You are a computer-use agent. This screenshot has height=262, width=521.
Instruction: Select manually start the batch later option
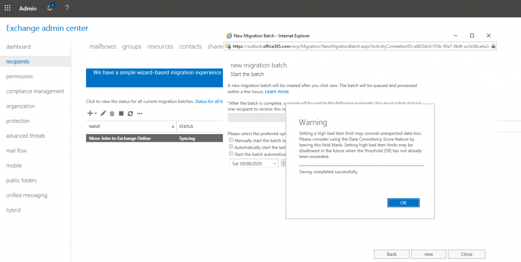point(231,140)
